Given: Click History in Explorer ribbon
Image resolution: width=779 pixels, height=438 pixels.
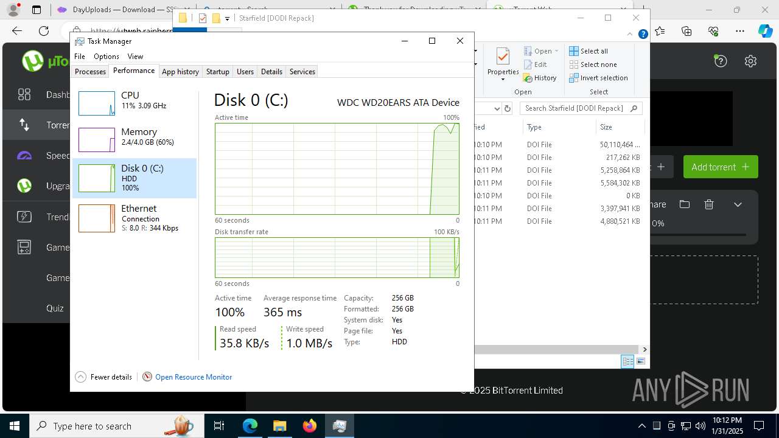Looking at the screenshot, I should point(540,78).
